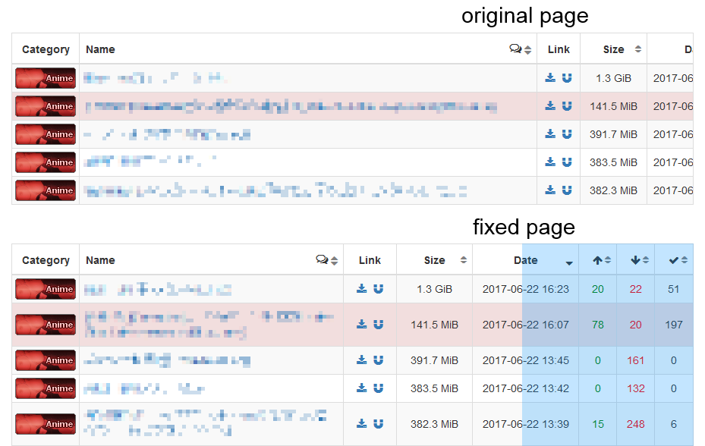This screenshot has height=446, width=705.
Task: Open torrent name link in 141.5 MiB row, fixed page
Action: (x=209, y=325)
